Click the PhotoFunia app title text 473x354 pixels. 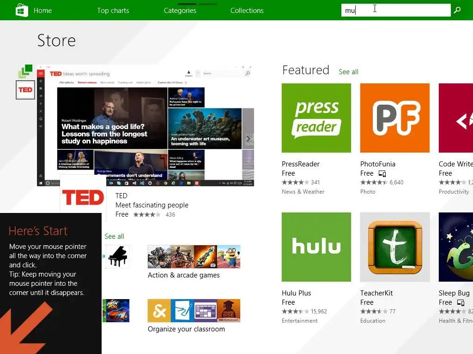(x=378, y=164)
